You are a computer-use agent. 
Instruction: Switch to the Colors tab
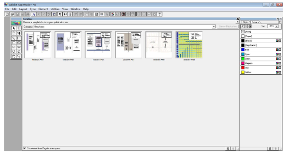pos(255,22)
